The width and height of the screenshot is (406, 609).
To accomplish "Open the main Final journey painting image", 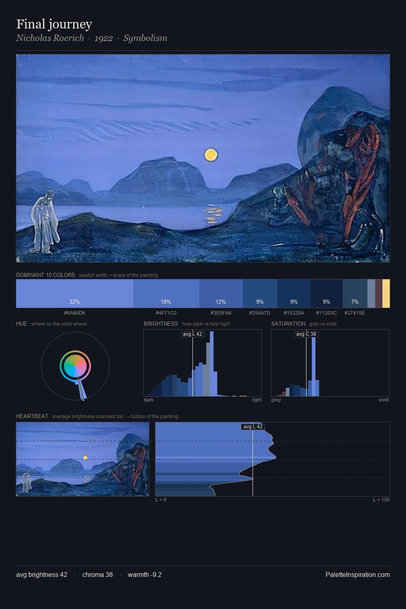I will point(203,158).
